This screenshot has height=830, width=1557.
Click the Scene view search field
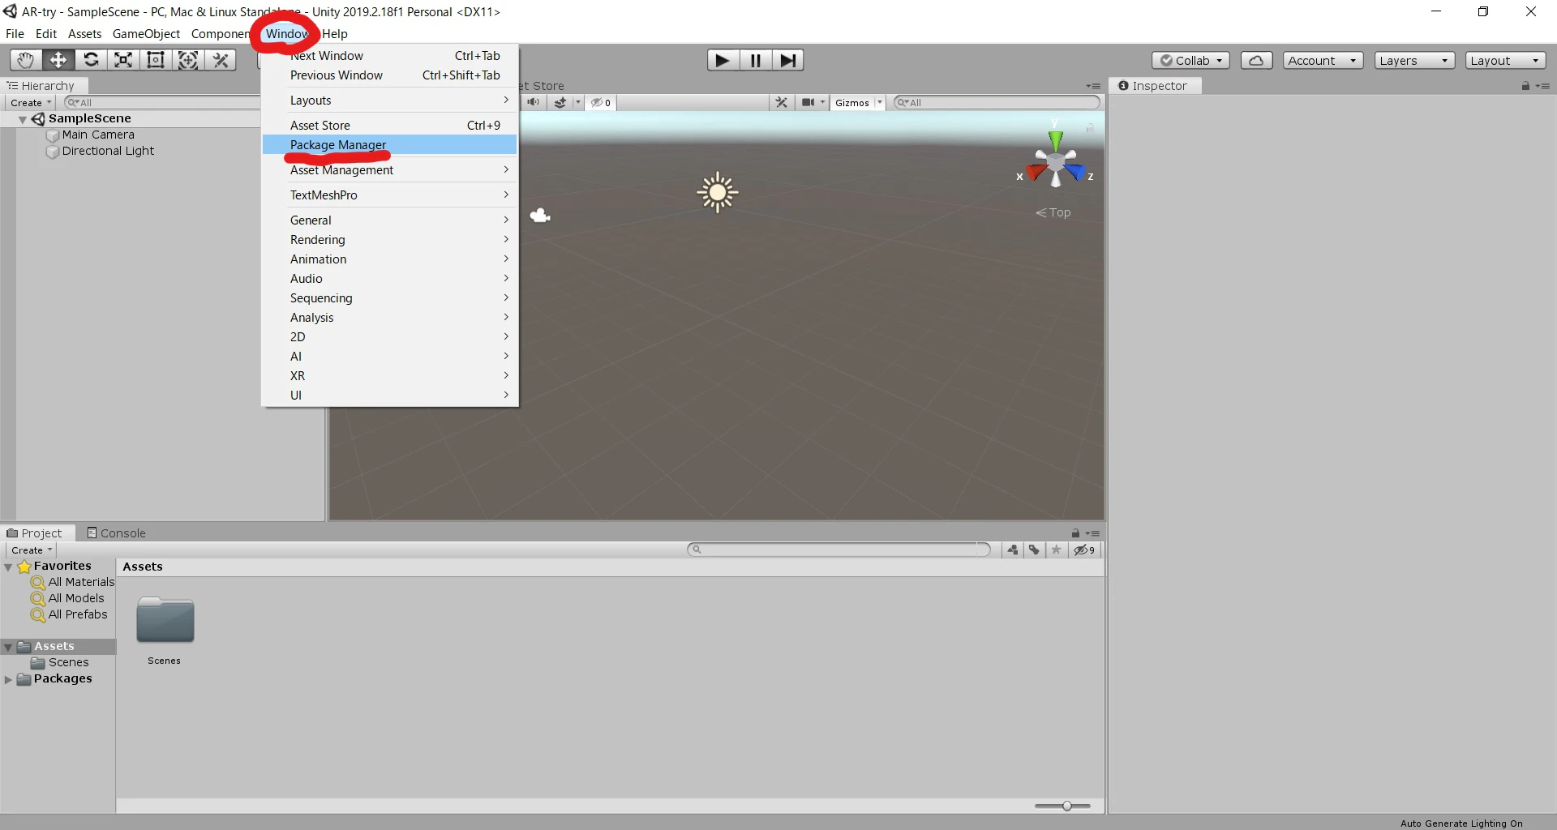pyautogui.click(x=997, y=103)
